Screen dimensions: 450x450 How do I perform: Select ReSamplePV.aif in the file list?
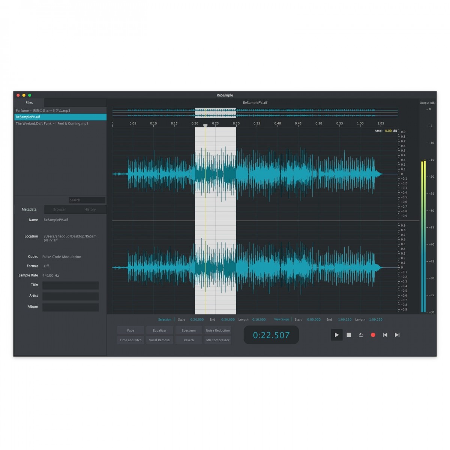(x=60, y=117)
